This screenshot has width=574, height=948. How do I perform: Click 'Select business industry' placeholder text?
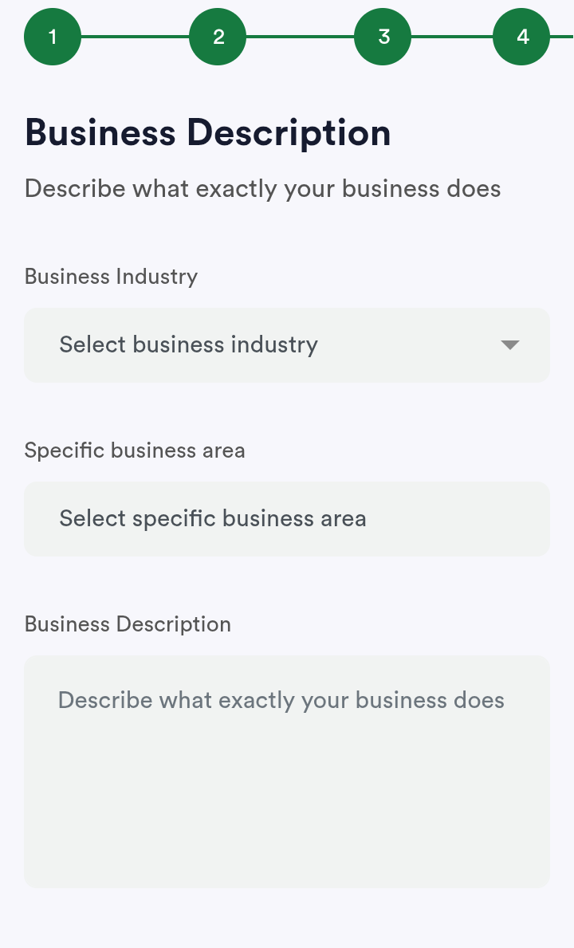point(188,345)
